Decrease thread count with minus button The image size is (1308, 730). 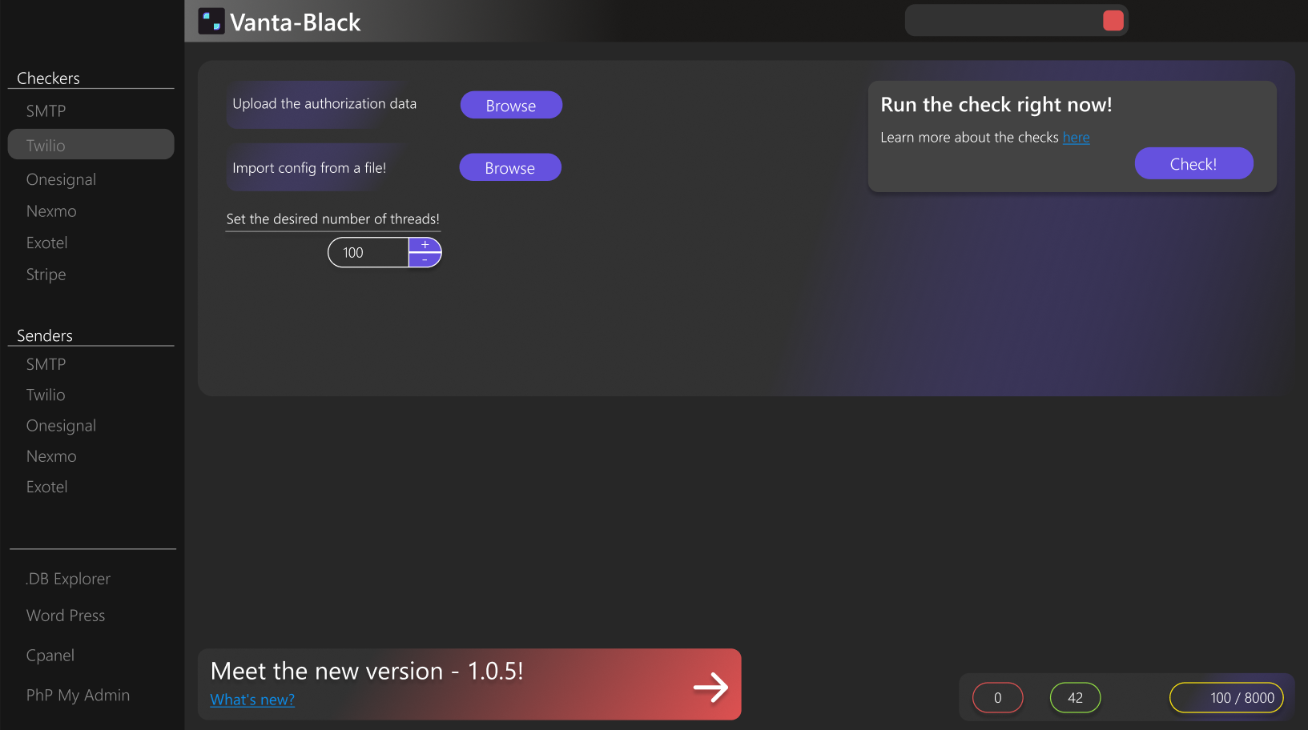tap(425, 260)
